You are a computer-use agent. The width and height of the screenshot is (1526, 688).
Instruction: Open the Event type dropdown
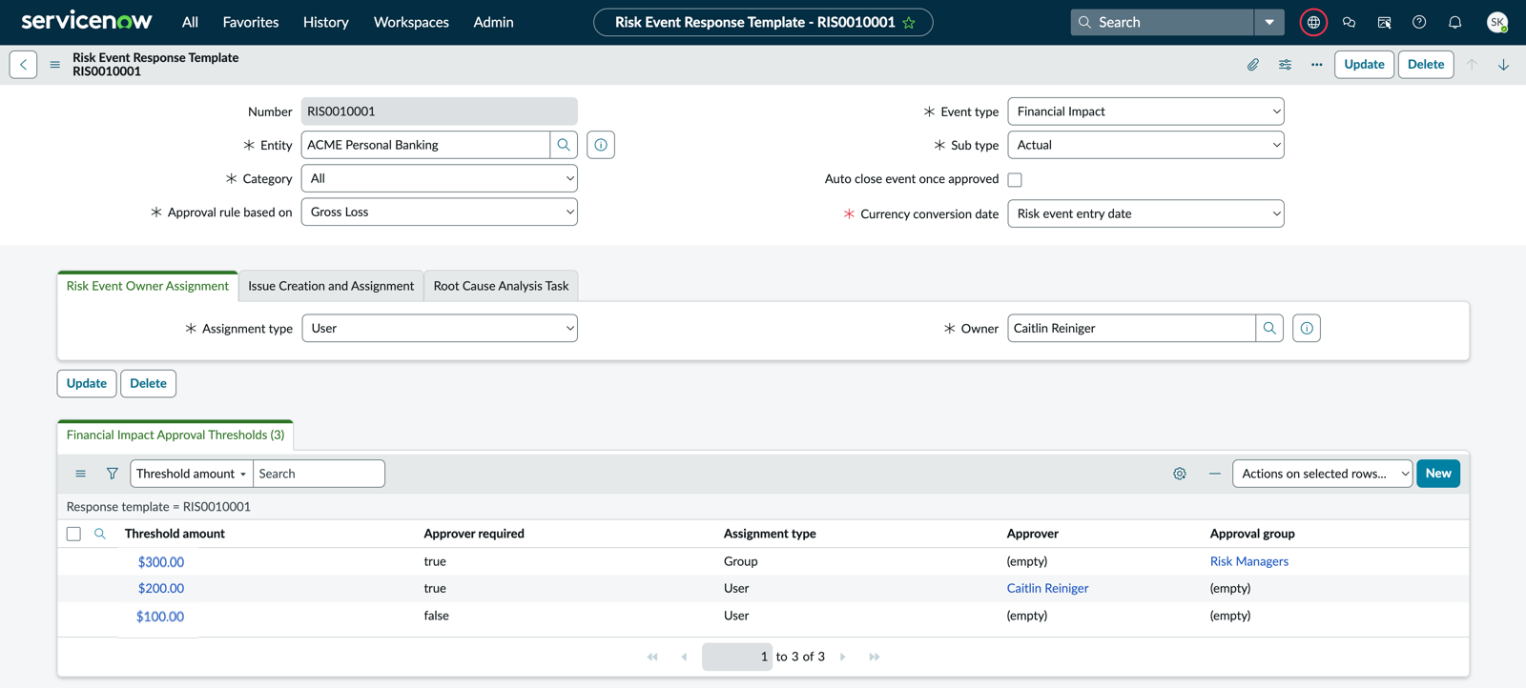(x=1145, y=111)
